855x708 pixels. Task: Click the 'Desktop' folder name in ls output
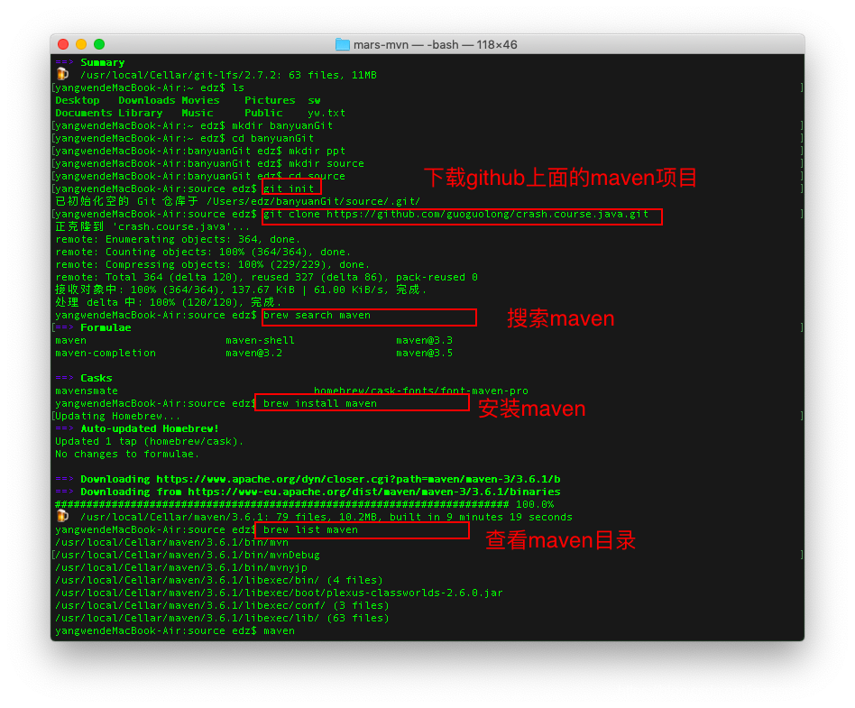[78, 100]
